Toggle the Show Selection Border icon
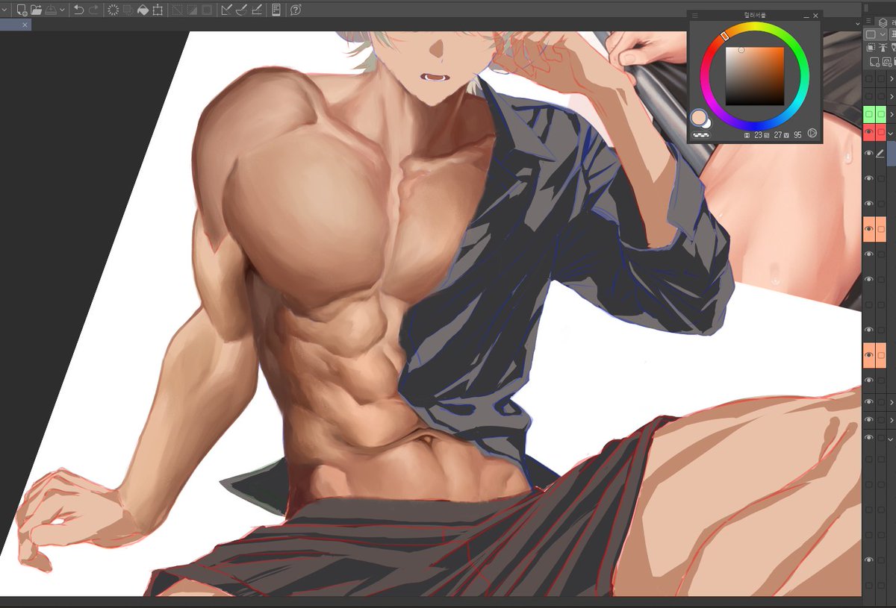Screen dimensions: 896x608 click(206, 10)
